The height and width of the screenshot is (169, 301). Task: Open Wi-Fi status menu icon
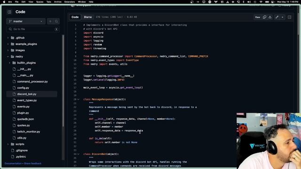[261, 2]
